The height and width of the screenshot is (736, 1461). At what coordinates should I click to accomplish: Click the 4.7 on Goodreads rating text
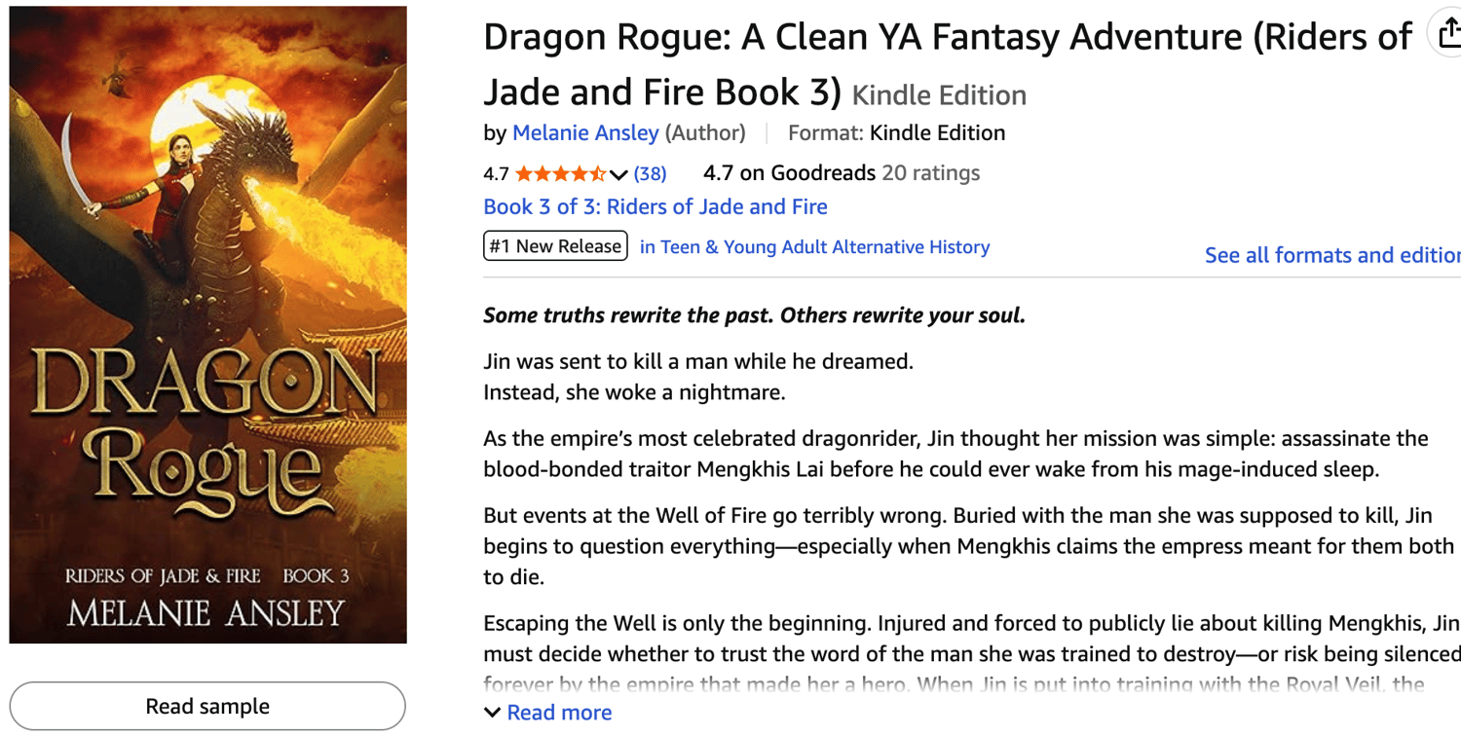[789, 173]
